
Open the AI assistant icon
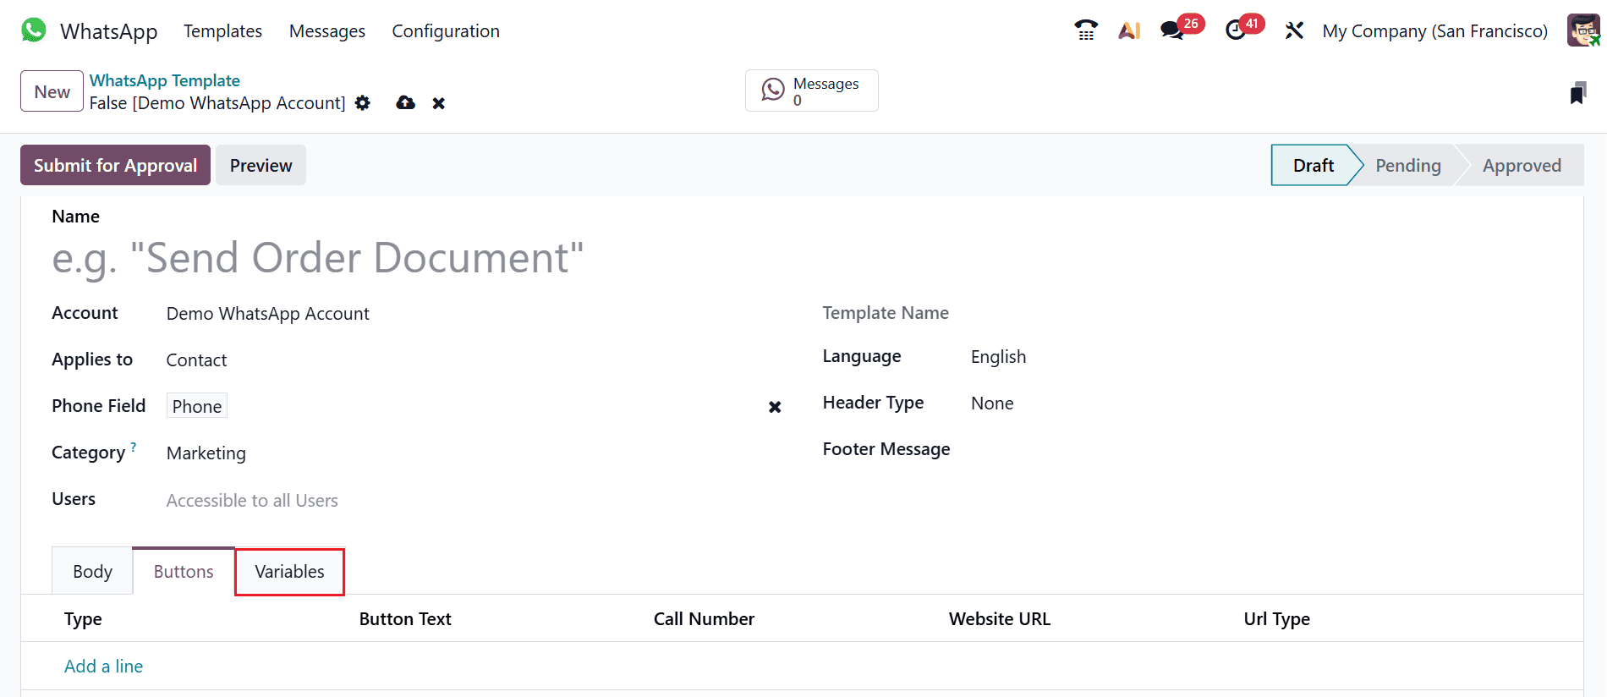[x=1129, y=30]
